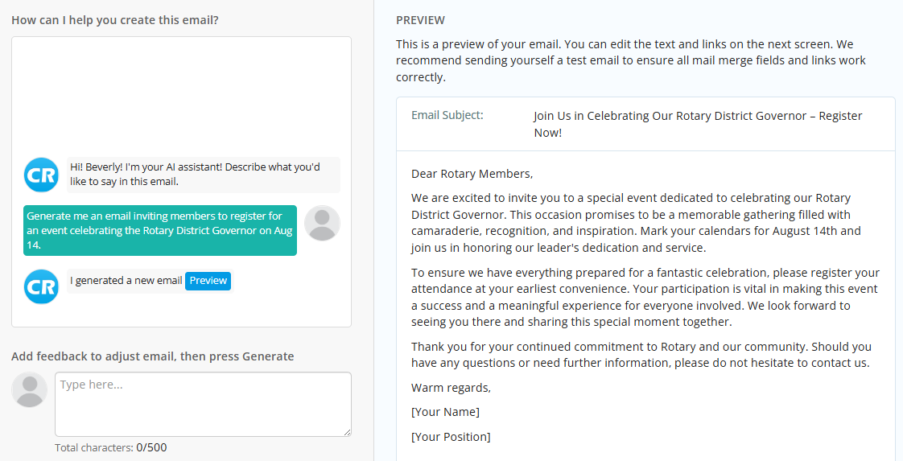Click the user avatar beside feedback box
Image resolution: width=903 pixels, height=461 pixels.
(x=29, y=389)
